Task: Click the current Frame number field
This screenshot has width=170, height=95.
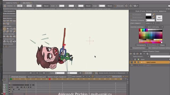Action: point(59,73)
